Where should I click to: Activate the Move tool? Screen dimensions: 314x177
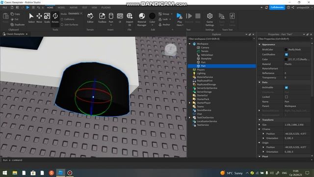point(39,18)
